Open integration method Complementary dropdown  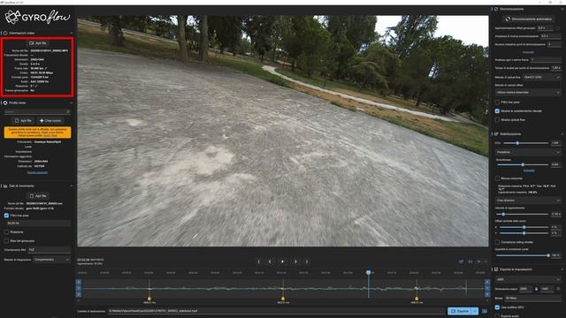(52, 260)
